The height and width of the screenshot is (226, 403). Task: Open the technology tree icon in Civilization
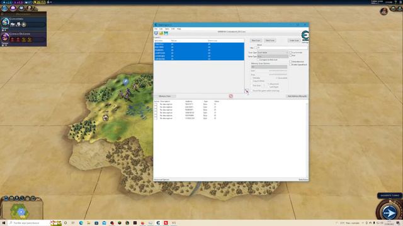4,8
